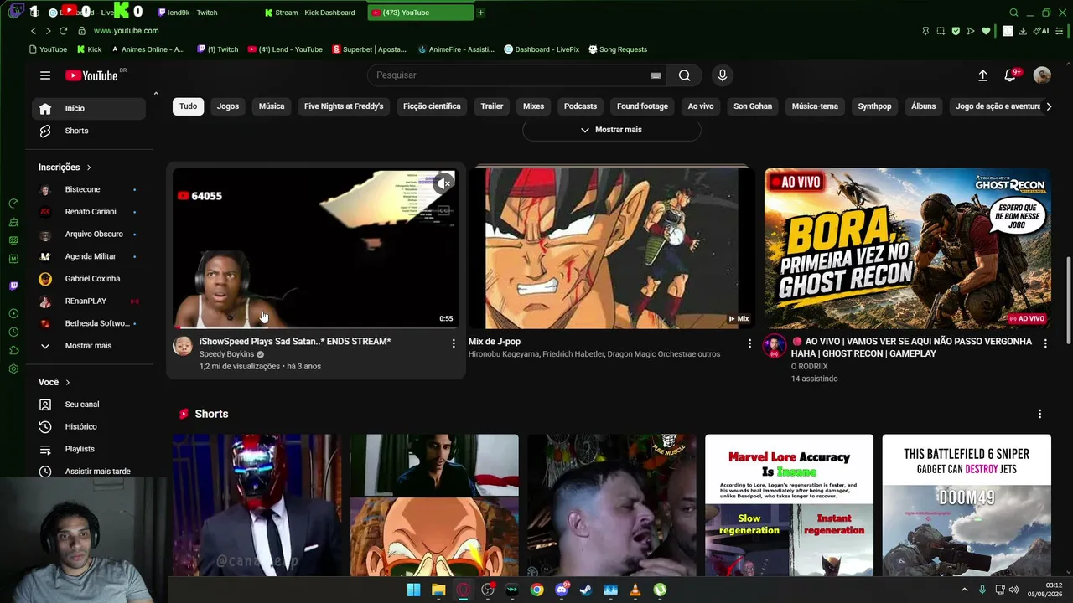Open the Inscrições section chevron
This screenshot has height=603, width=1073.
(x=89, y=167)
